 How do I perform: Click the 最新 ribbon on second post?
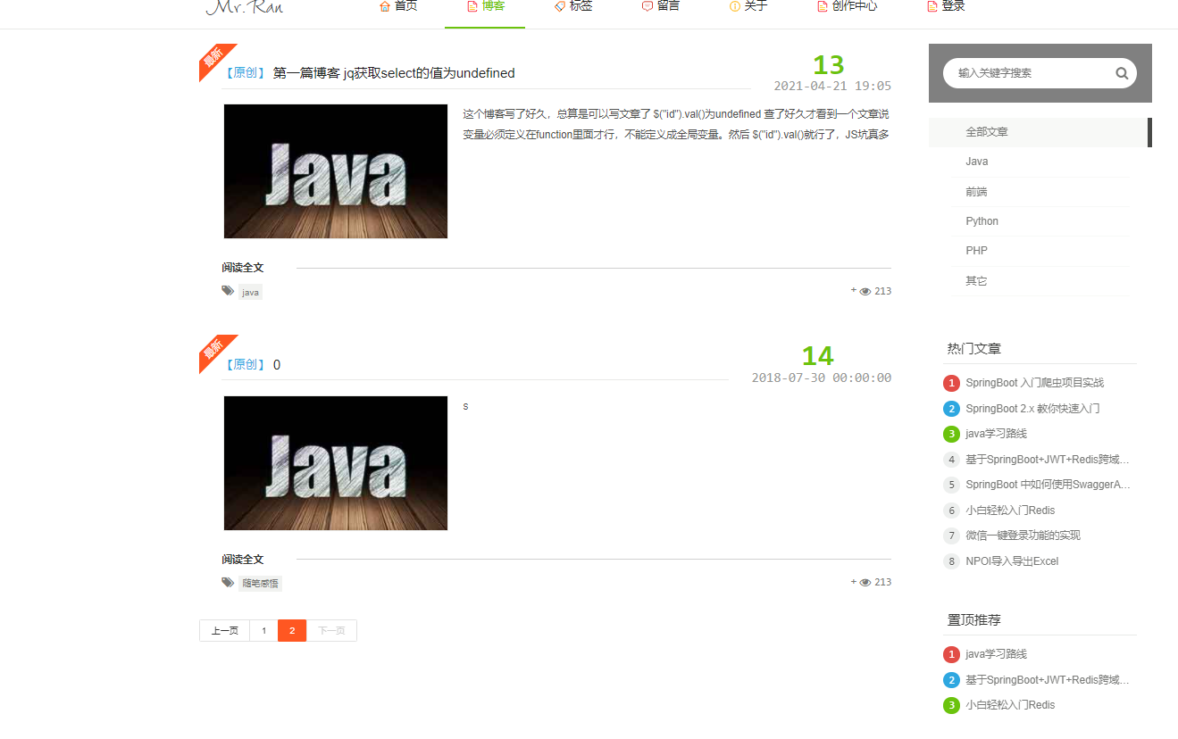tap(214, 350)
